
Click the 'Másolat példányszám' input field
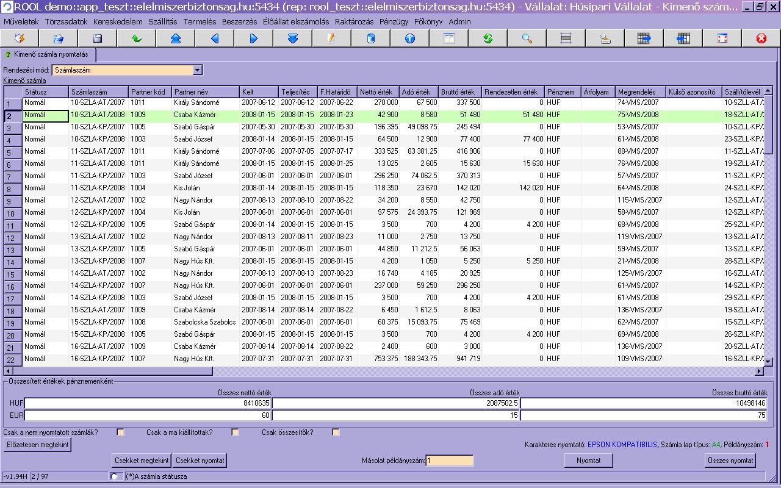450,461
